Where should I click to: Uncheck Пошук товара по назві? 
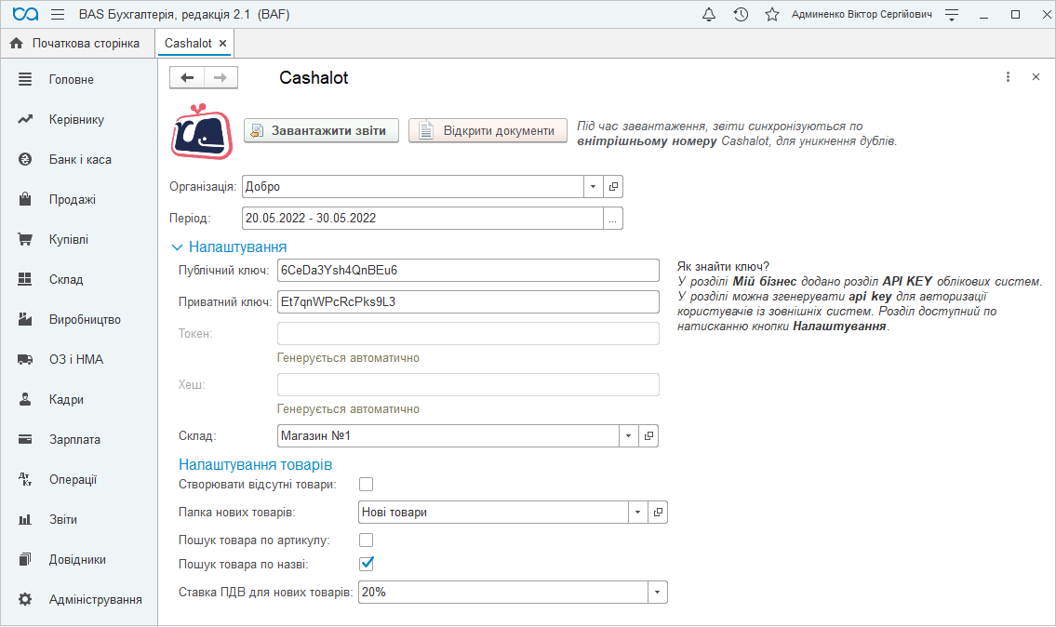(x=367, y=563)
